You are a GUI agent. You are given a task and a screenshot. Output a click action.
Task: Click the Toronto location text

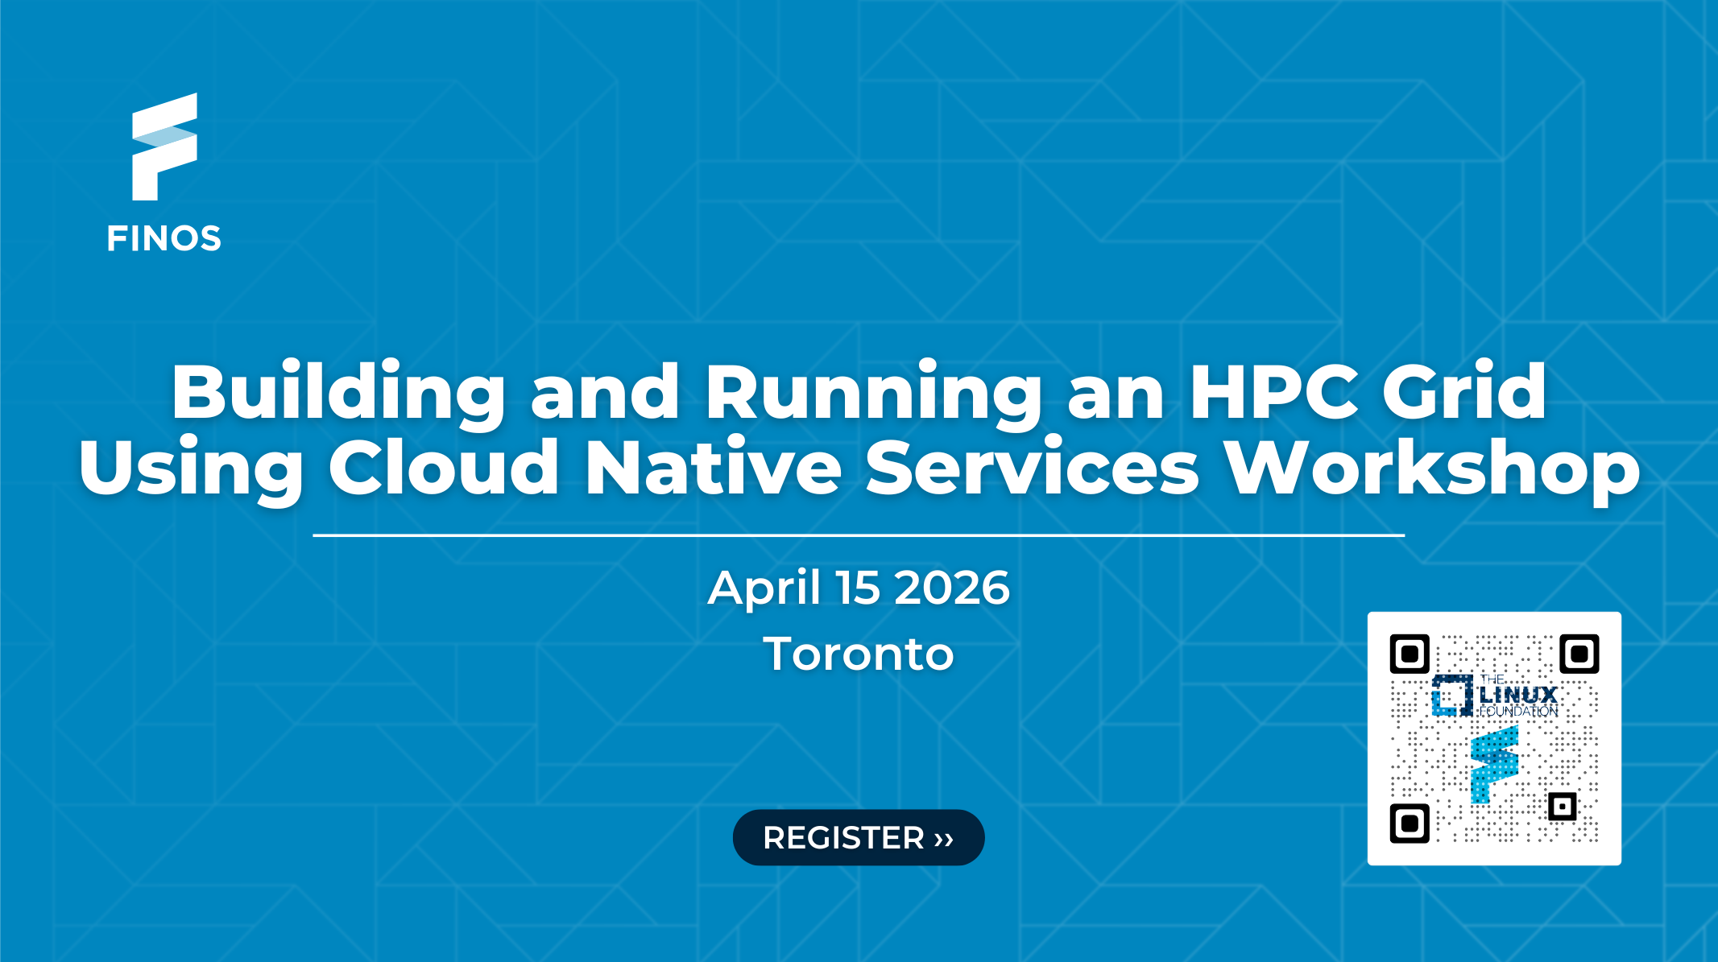[x=859, y=654]
